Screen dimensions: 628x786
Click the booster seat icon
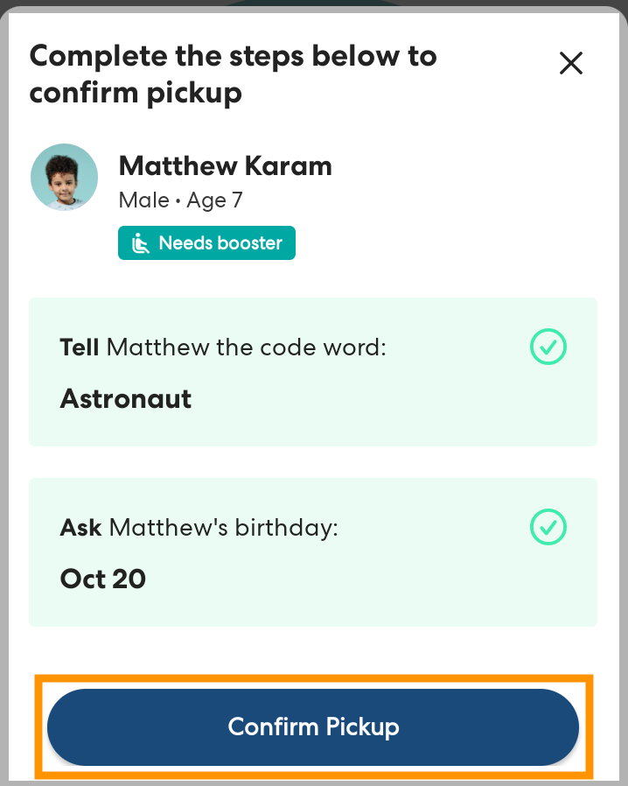140,243
